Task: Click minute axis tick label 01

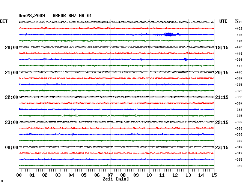Action: coord(32,175)
